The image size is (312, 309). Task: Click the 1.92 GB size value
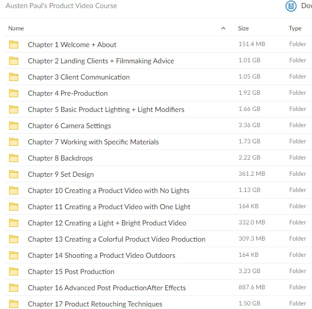pyautogui.click(x=249, y=93)
